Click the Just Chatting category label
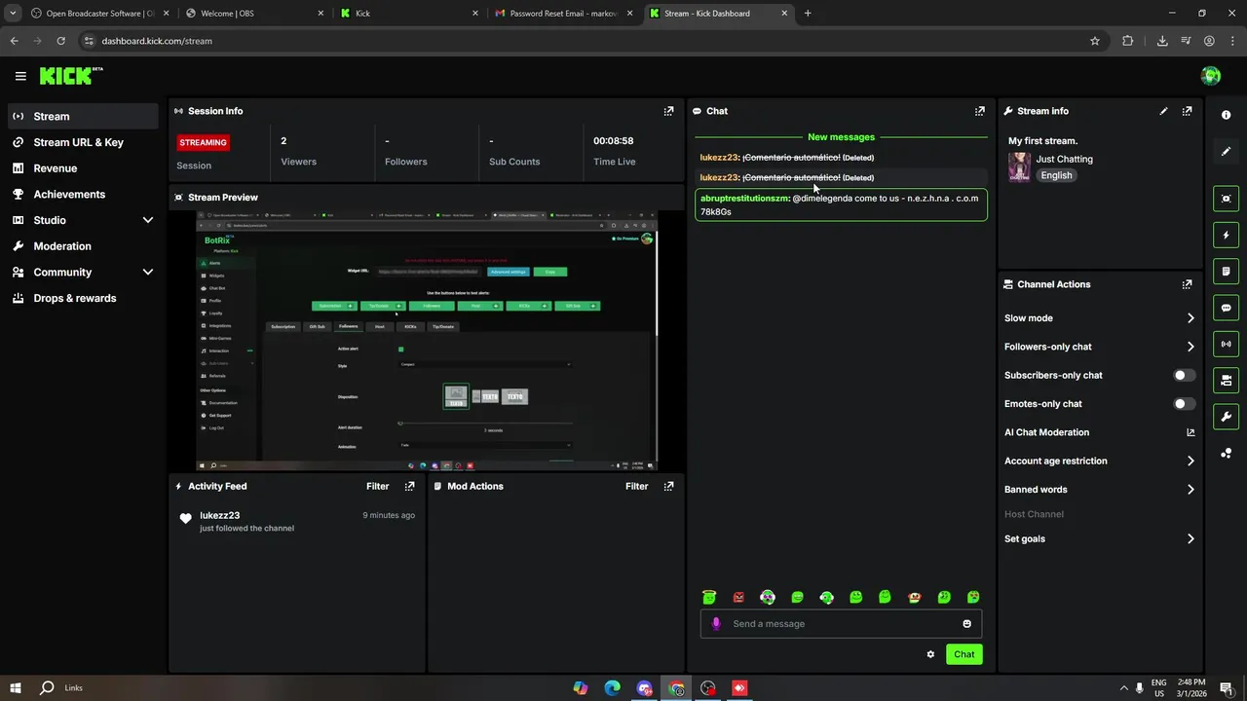Image resolution: width=1247 pixels, height=701 pixels. (x=1064, y=159)
